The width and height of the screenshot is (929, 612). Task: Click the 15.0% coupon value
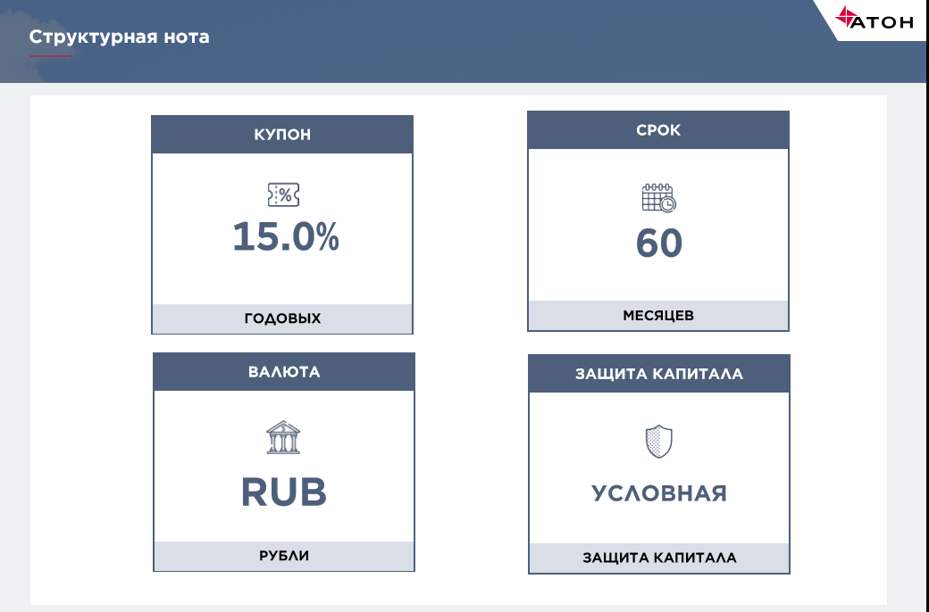(286, 237)
